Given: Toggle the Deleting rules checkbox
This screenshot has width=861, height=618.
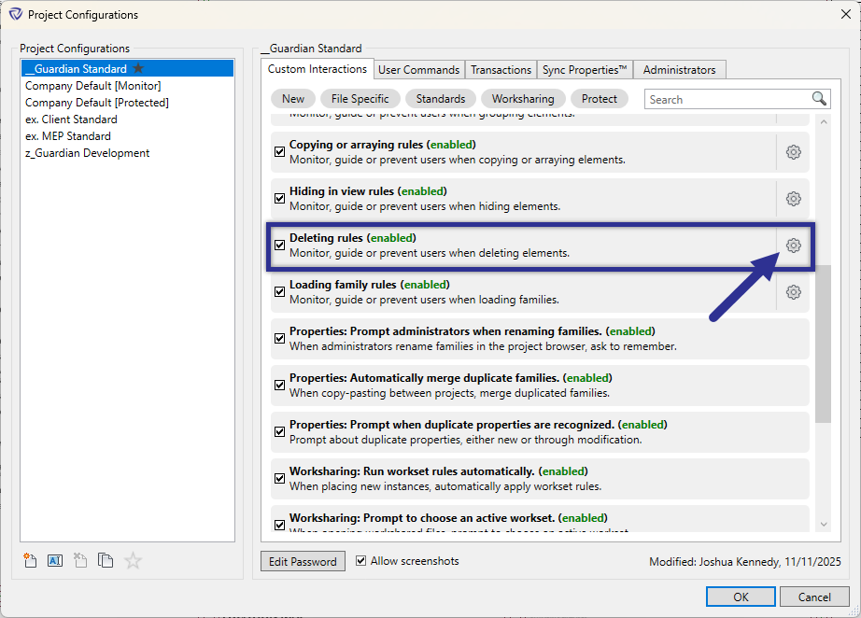Looking at the screenshot, I should 279,245.
